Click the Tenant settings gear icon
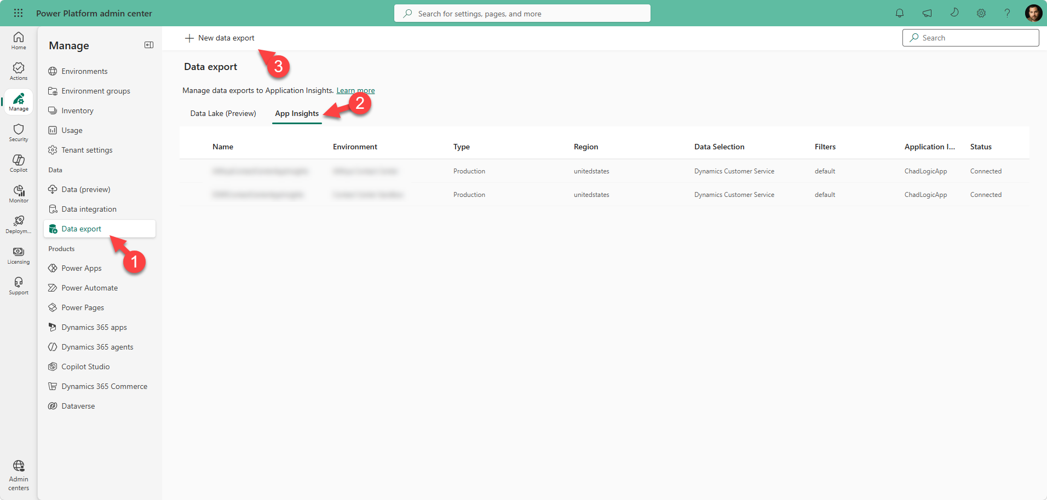1047x500 pixels. coord(53,150)
